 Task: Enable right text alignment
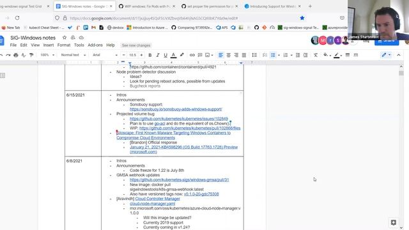coord(236,55)
